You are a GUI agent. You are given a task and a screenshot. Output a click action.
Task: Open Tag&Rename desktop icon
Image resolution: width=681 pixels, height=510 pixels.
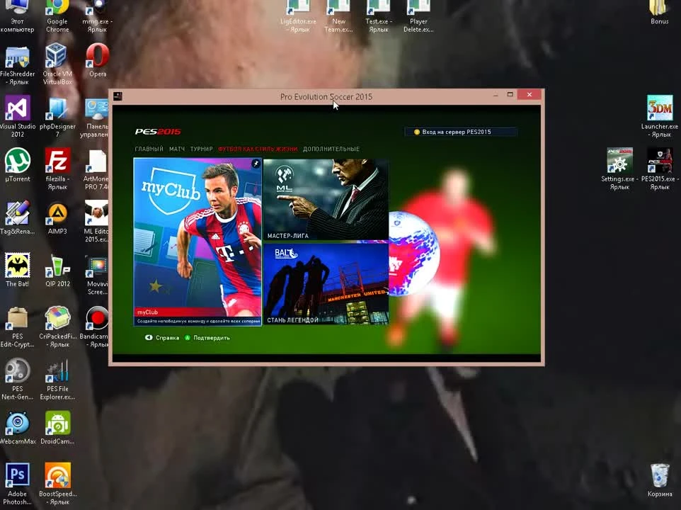pos(18,217)
